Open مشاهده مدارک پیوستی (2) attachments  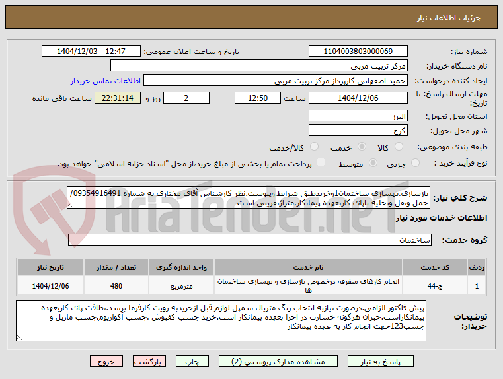tap(278, 361)
